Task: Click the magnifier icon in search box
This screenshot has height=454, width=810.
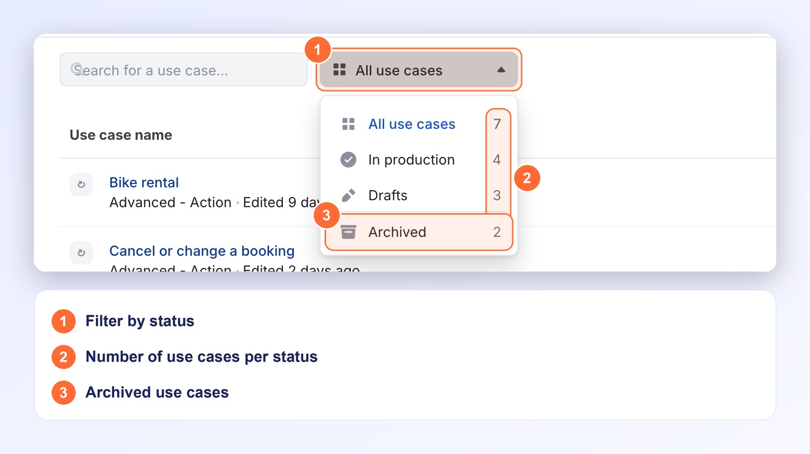Action: (76, 68)
